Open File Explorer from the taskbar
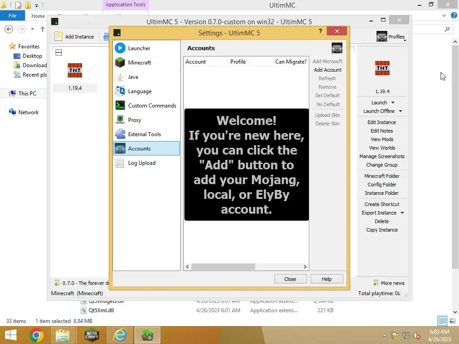 coord(63,335)
